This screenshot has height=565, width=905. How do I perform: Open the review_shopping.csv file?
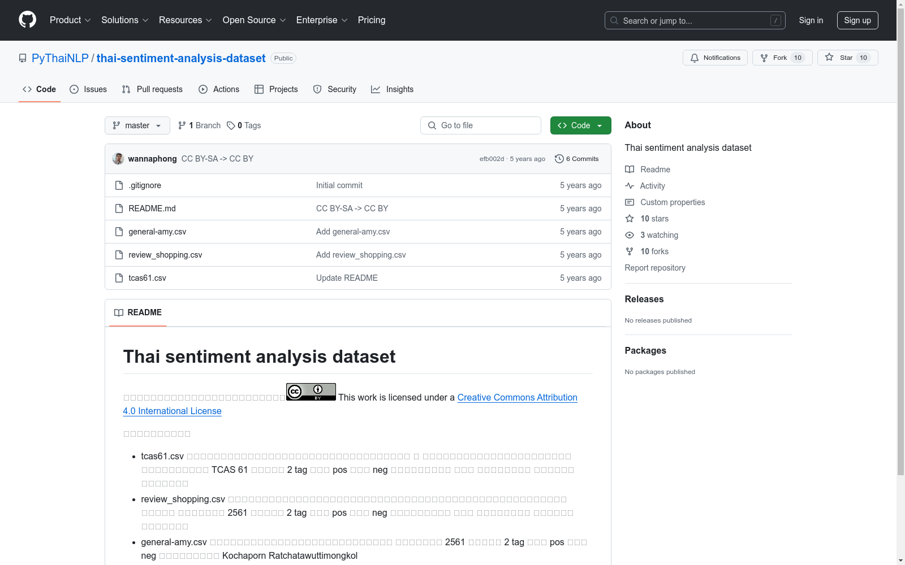pyautogui.click(x=165, y=255)
